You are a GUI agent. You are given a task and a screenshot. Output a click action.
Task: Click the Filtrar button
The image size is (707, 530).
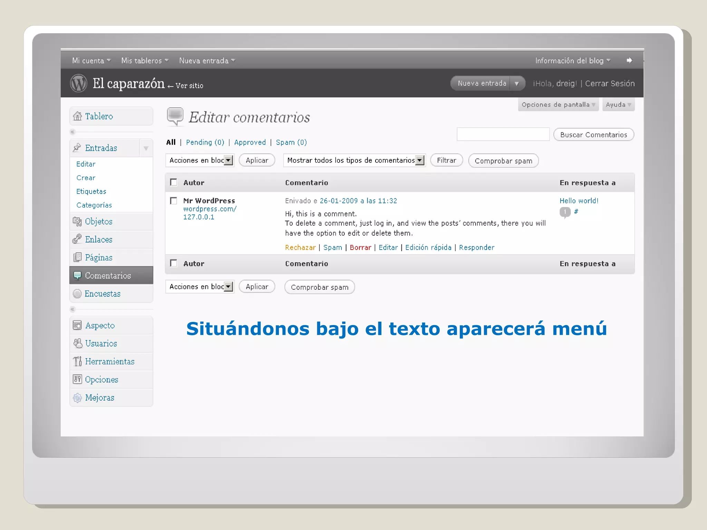(x=446, y=160)
